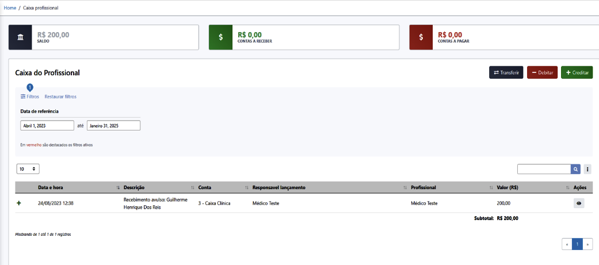Select page 1 in the pagination
Viewport: 599px width, 265px height.
[x=578, y=244]
